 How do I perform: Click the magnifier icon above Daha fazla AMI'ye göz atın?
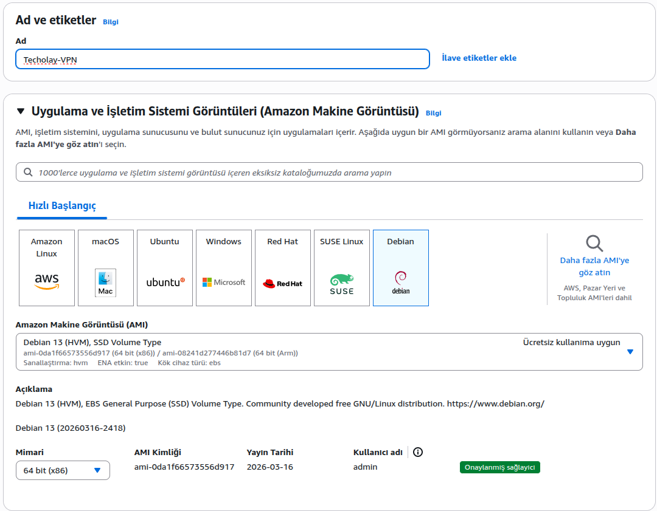coord(594,243)
